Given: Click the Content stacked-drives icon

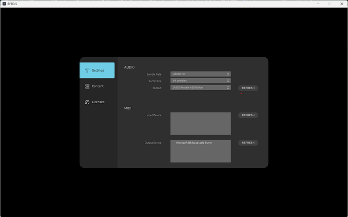Looking at the screenshot, I should 87,86.
